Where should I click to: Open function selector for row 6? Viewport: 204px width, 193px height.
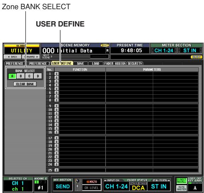tap(56, 93)
